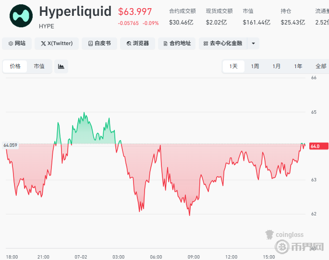
Task: Click the 合约成交额 value $30.46亿
Action: tap(181, 22)
